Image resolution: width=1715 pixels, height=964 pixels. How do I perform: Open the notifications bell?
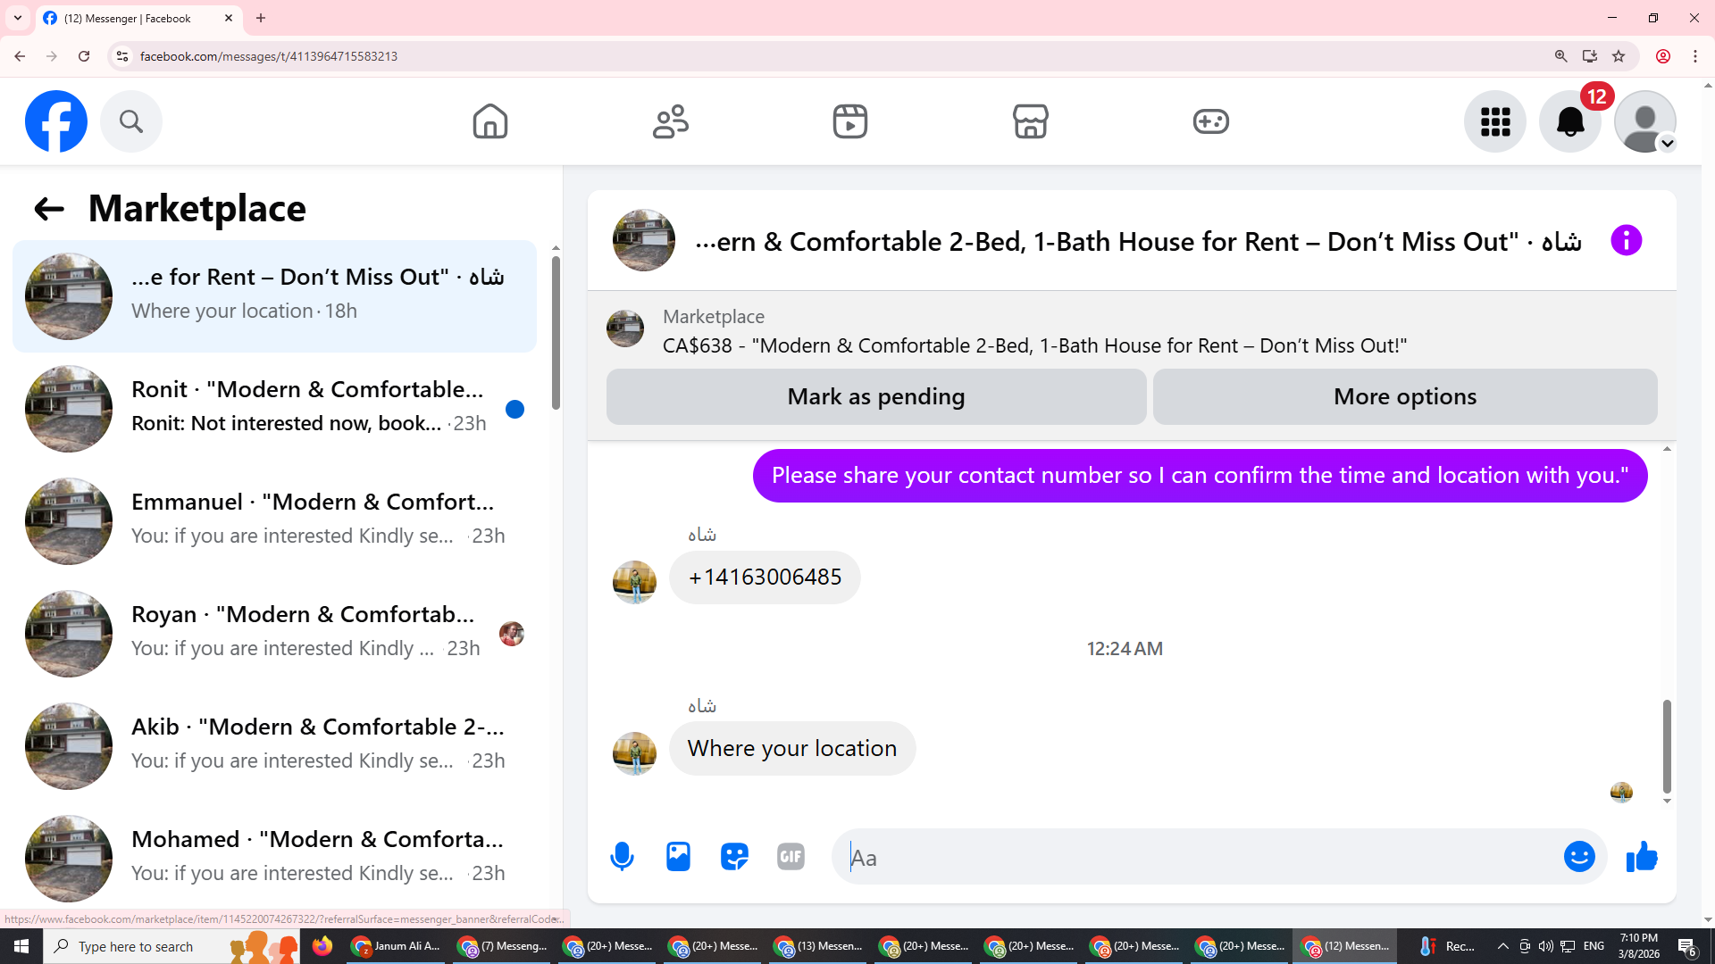pos(1569,121)
